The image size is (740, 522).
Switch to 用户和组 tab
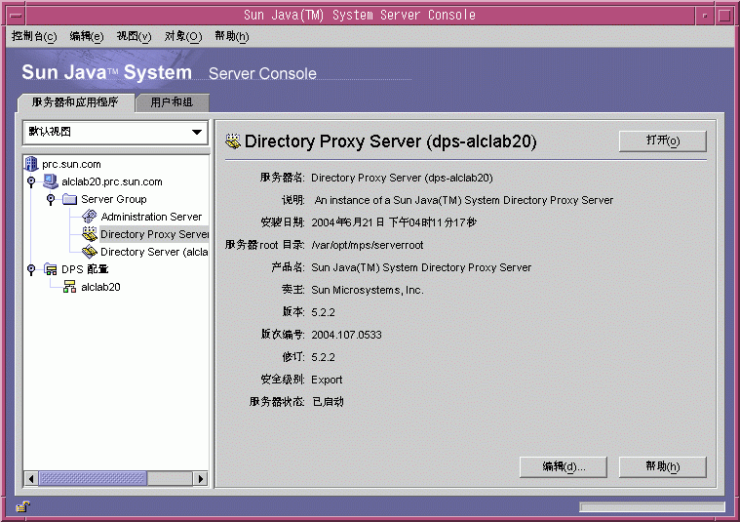click(172, 102)
